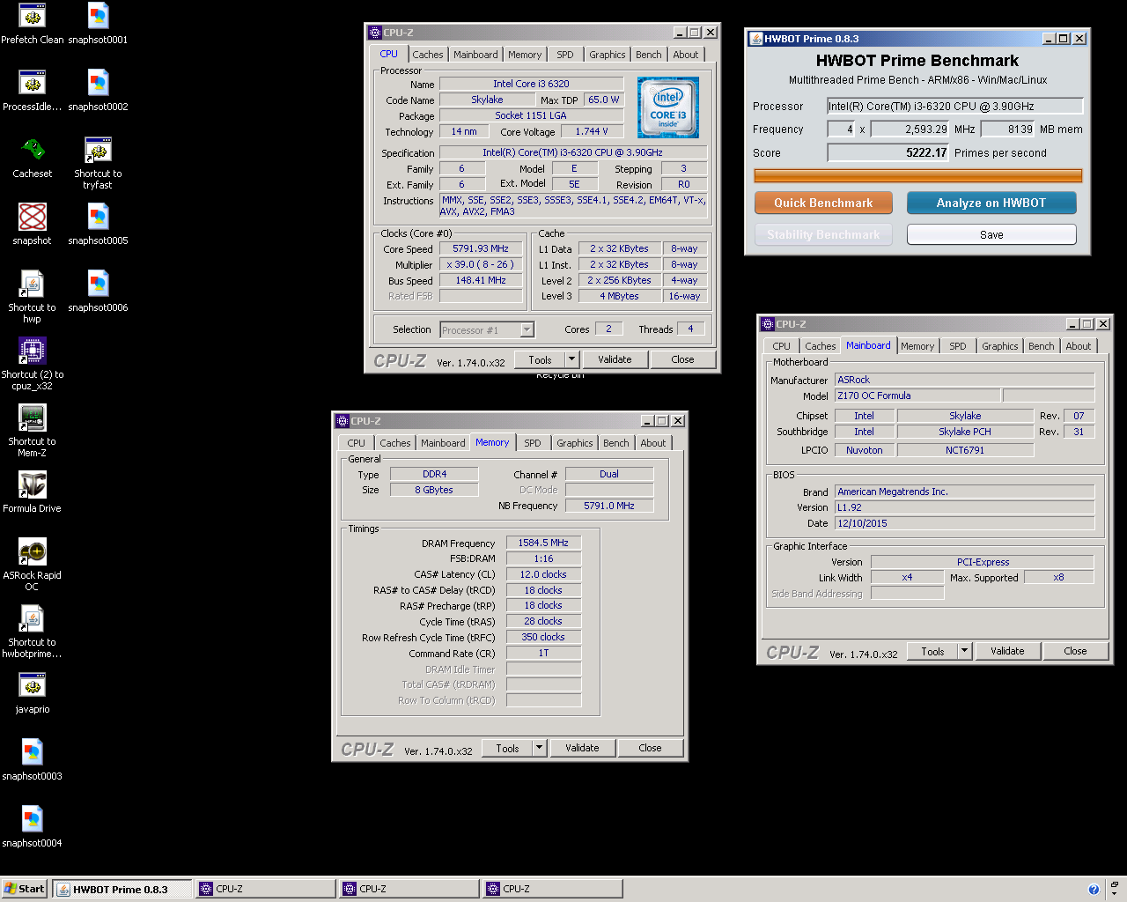Select the first CPU-Z taskbar button
The width and height of the screenshot is (1127, 902).
pyautogui.click(x=266, y=889)
